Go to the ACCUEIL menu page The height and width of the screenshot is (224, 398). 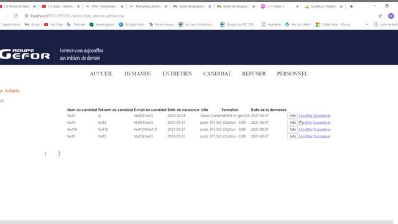[x=101, y=73]
